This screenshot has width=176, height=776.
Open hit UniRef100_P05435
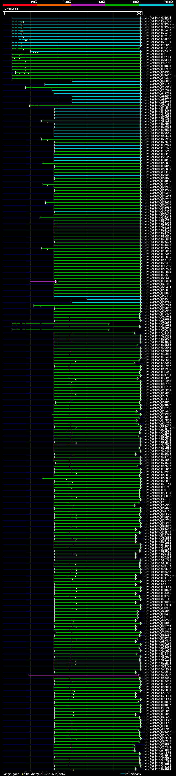click(x=158, y=51)
